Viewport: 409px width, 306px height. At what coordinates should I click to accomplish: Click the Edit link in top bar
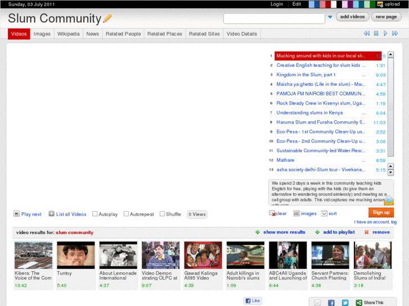coord(296,4)
